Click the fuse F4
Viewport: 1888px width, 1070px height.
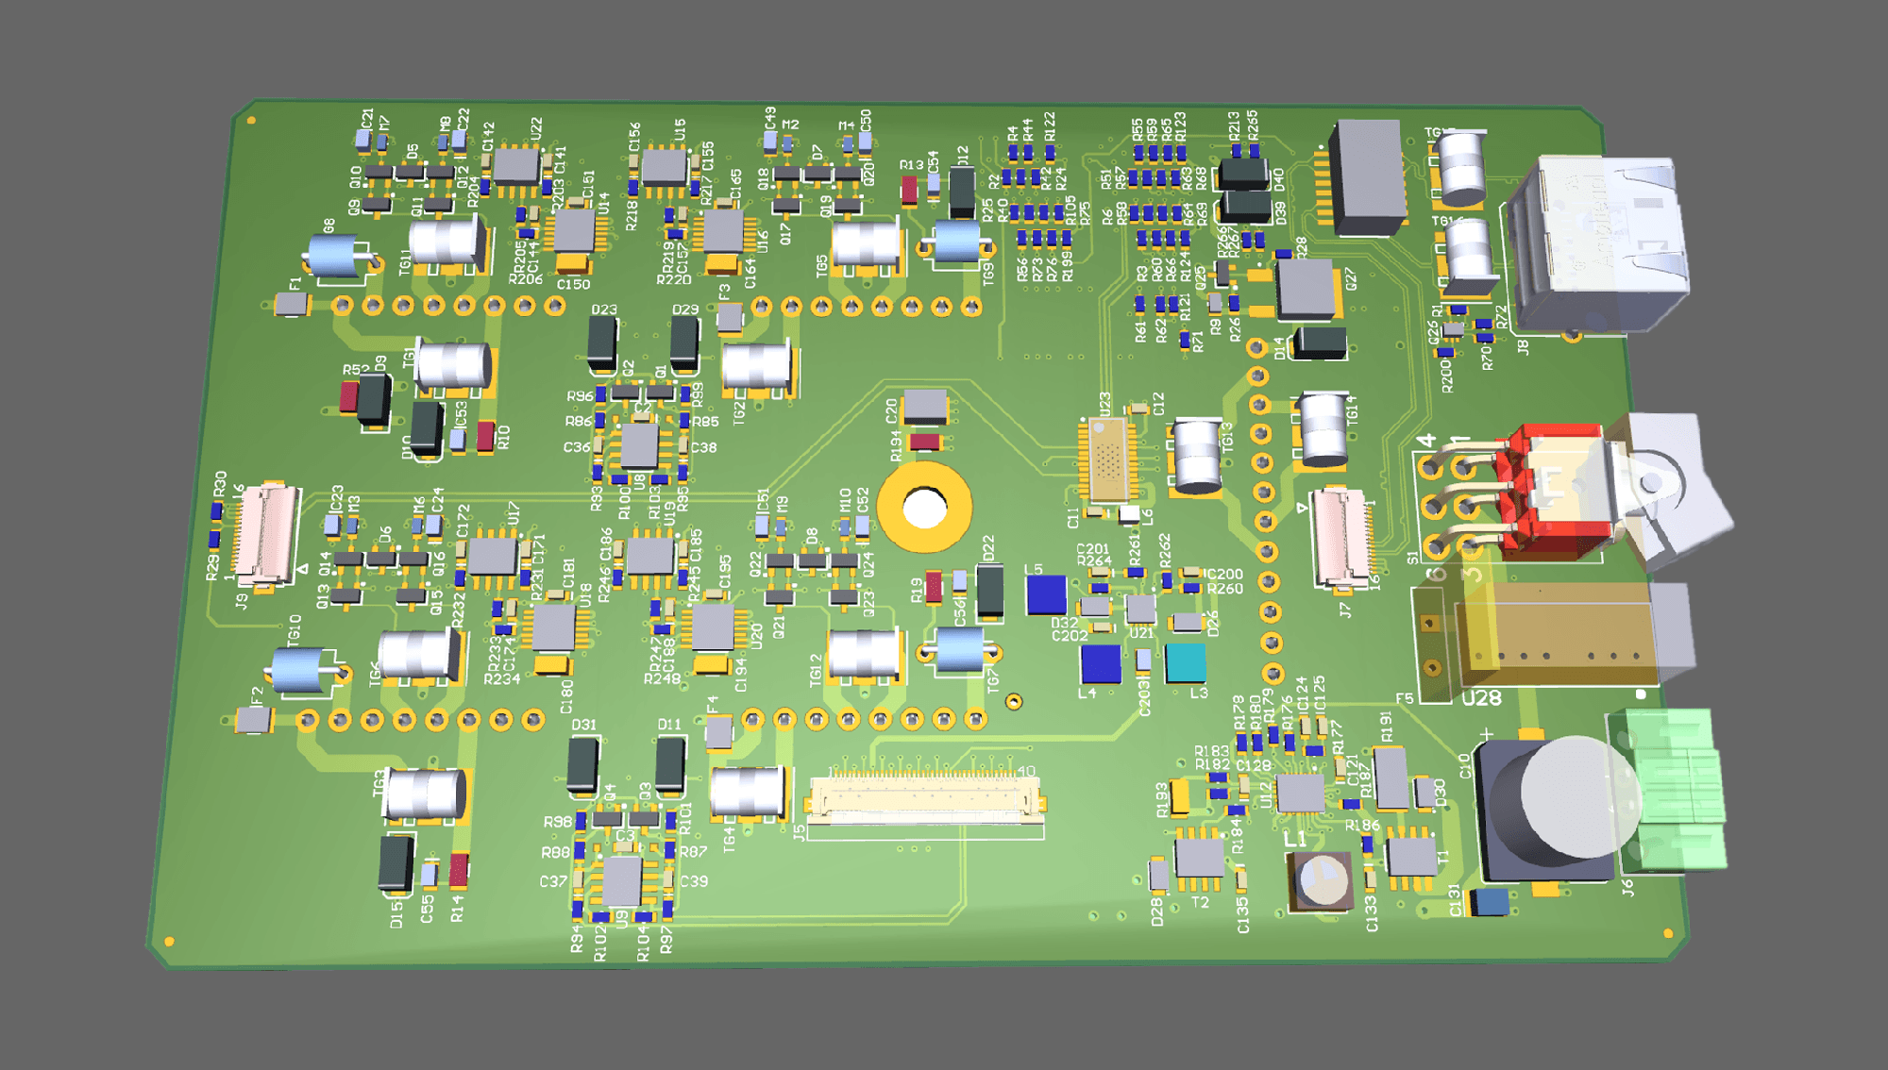pyautogui.click(x=719, y=732)
